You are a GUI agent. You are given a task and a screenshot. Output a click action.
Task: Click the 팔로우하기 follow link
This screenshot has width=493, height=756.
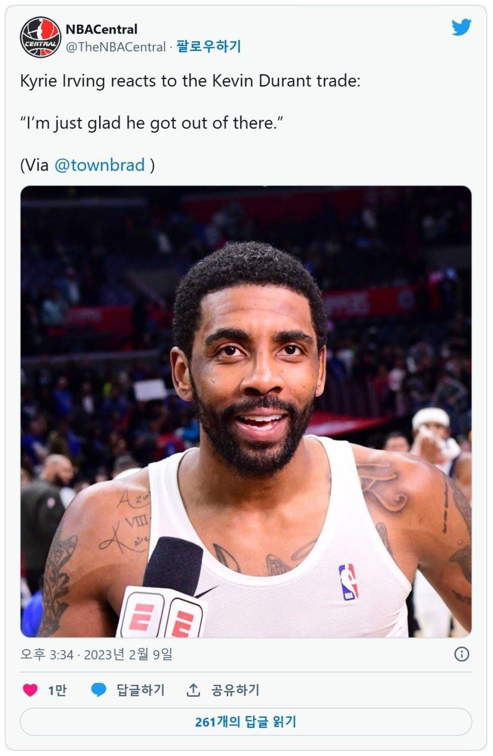209,47
